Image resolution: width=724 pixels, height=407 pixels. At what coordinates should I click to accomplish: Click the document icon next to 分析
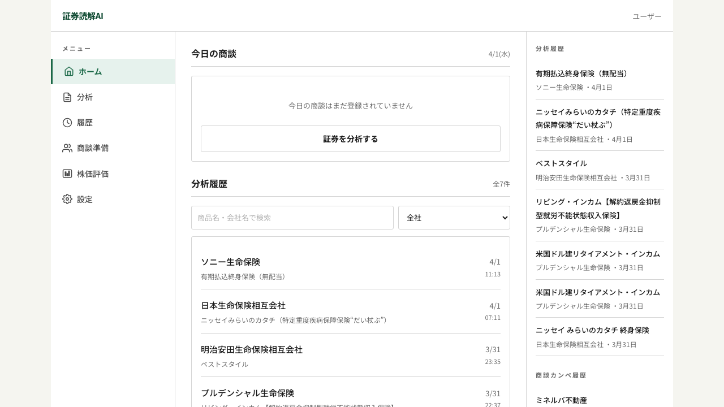(x=67, y=97)
